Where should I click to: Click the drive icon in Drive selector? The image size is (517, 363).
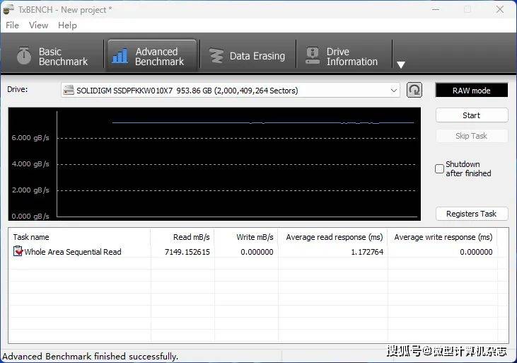(x=69, y=91)
